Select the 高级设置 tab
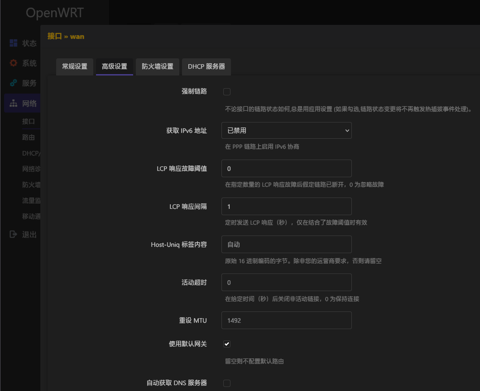This screenshot has width=480, height=391. [115, 66]
